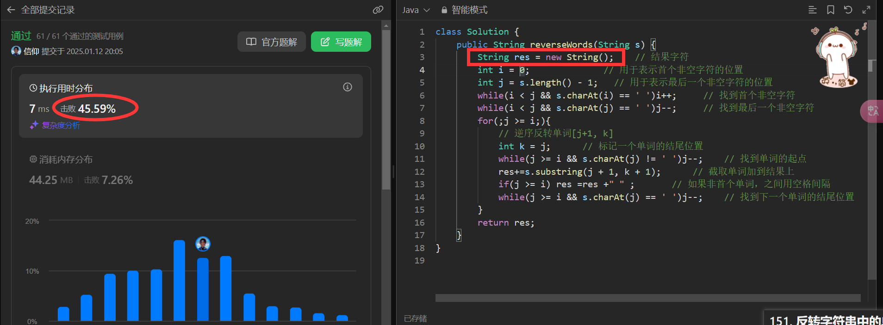Click the sparkle icon beside 复杂度分析
Screen dimensions: 883x325
34,125
